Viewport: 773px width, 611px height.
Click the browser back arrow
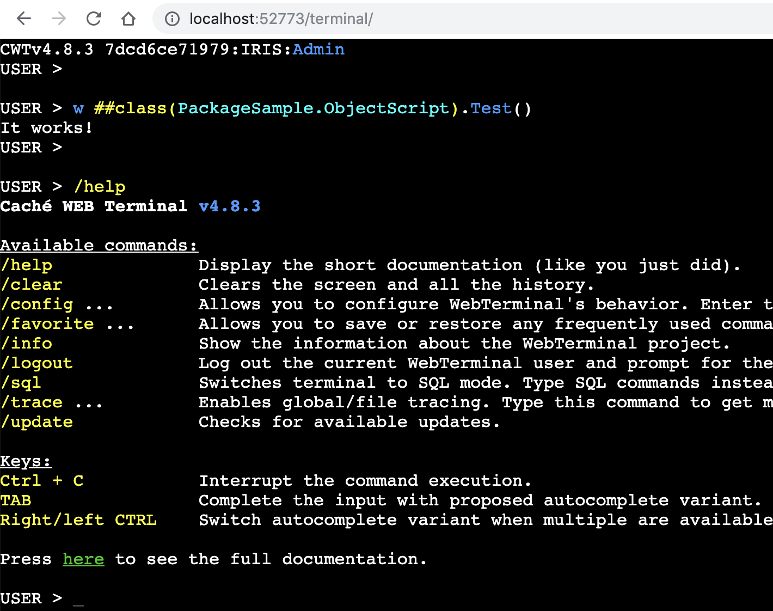[x=24, y=19]
